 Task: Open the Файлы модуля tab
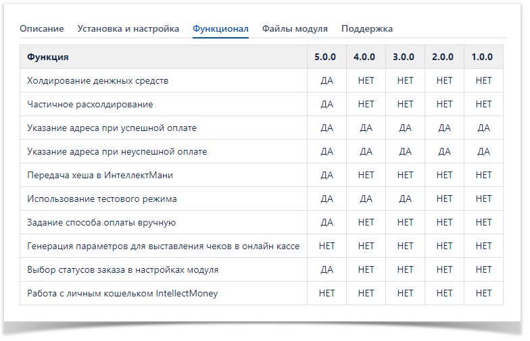coord(295,29)
